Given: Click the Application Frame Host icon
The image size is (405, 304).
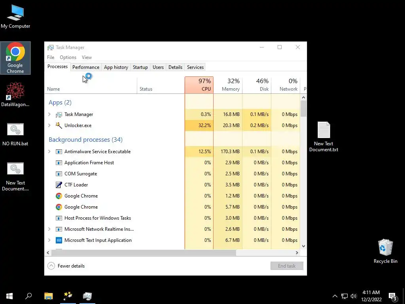Looking at the screenshot, I should pyautogui.click(x=59, y=163).
